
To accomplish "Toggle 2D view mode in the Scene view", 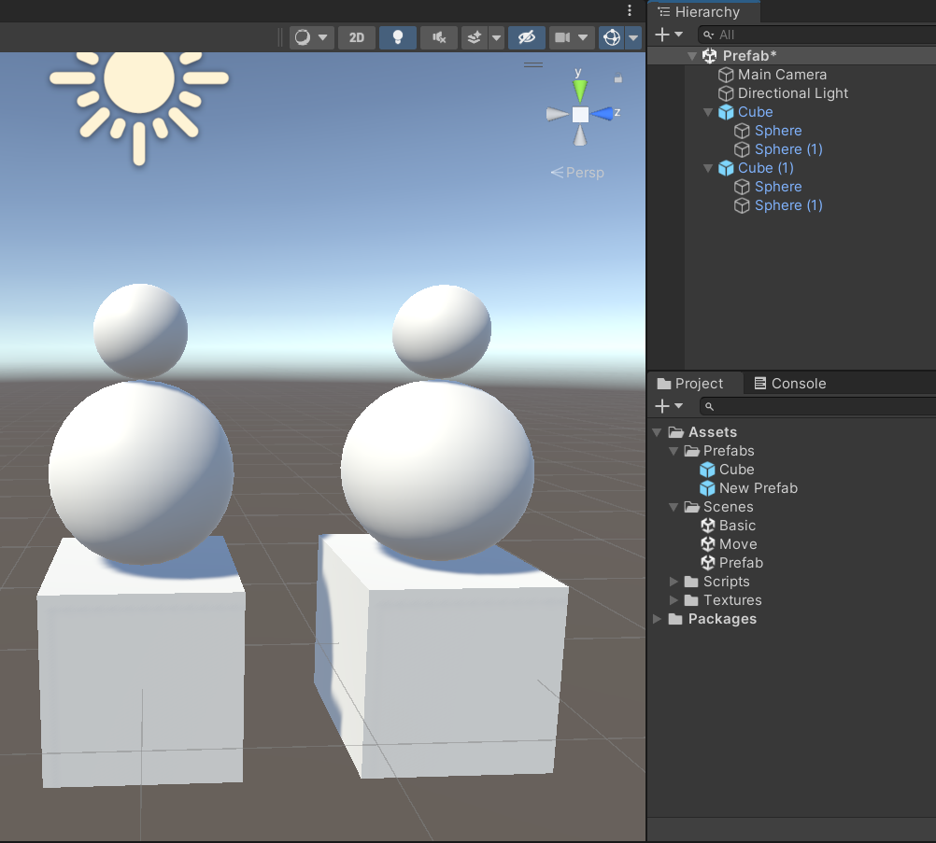I will point(356,37).
